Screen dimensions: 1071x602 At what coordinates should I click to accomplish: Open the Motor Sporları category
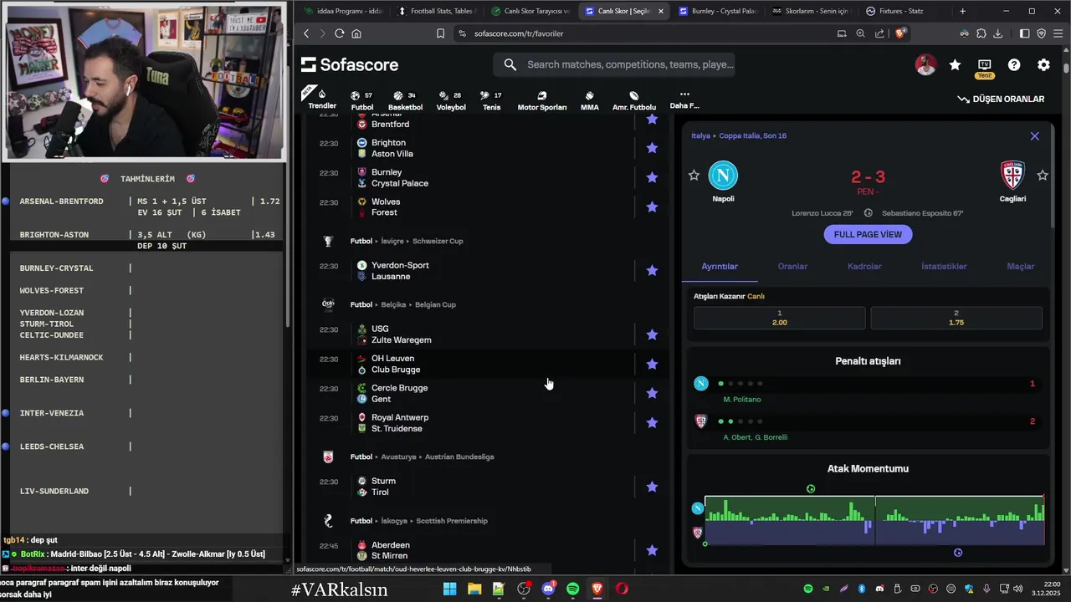click(542, 100)
